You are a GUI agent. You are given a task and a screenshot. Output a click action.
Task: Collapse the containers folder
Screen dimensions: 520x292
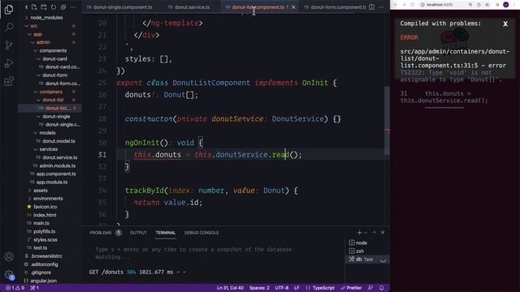pos(50,92)
